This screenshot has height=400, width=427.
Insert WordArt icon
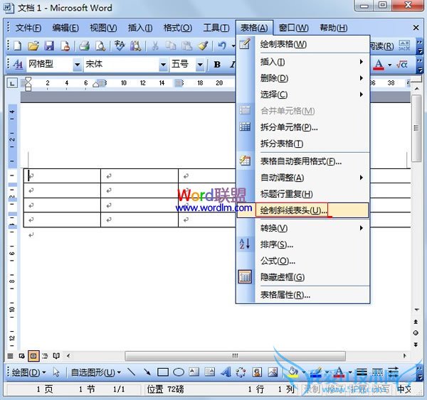coord(226,372)
